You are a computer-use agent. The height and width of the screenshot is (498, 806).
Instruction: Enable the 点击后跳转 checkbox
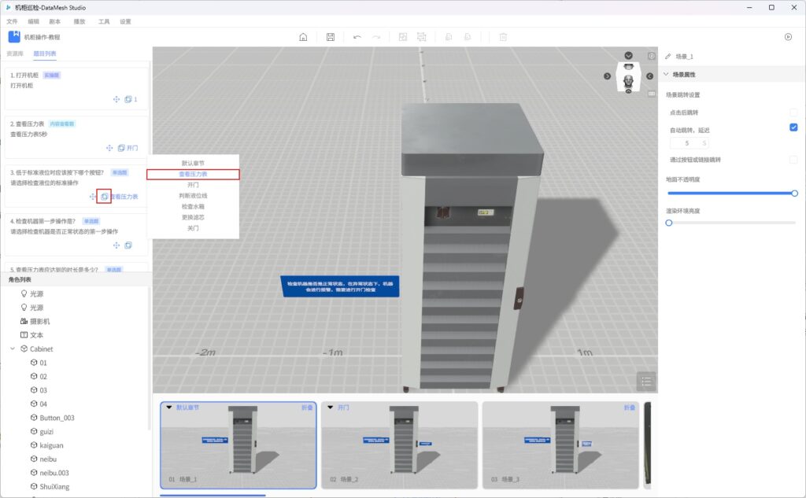pyautogui.click(x=793, y=113)
